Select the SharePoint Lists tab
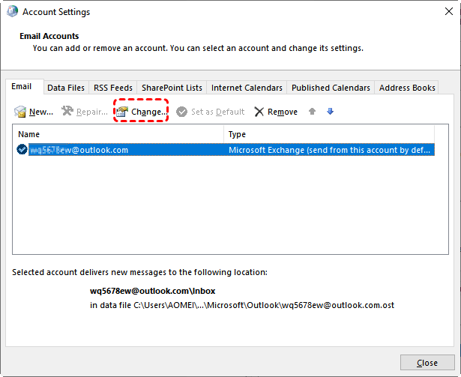This screenshot has width=461, height=377. pyautogui.click(x=172, y=88)
